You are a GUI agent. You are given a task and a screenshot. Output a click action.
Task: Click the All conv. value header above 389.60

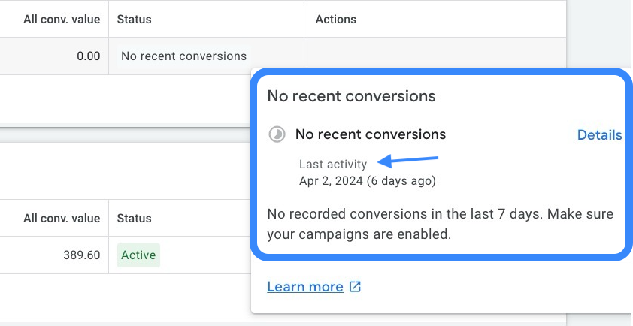coord(62,219)
